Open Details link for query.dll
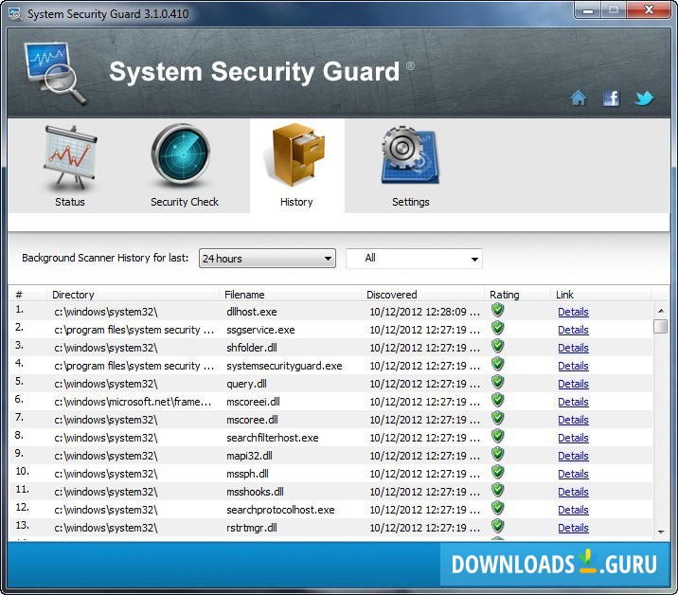The width and height of the screenshot is (678, 595). click(573, 384)
